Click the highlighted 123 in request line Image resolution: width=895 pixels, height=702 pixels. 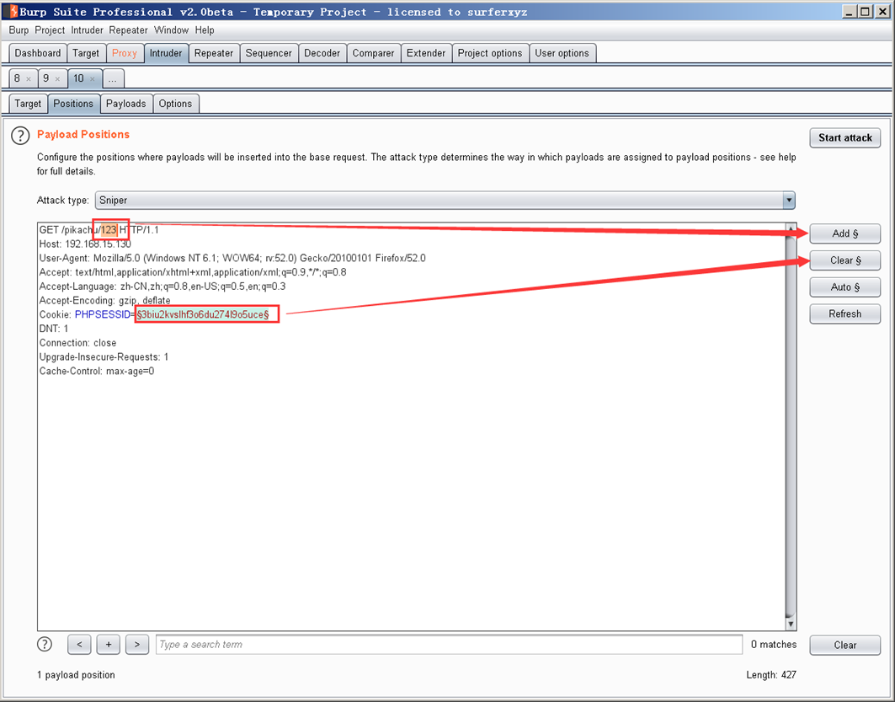[x=109, y=230]
